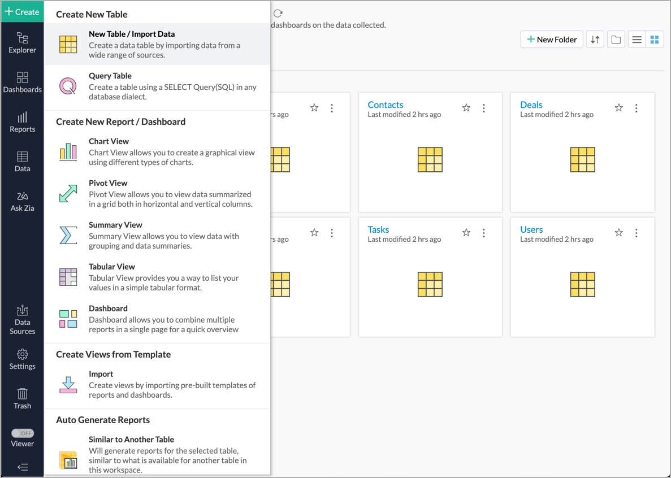Open the Trash in the sidebar
The height and width of the screenshot is (478, 671).
[x=22, y=398]
